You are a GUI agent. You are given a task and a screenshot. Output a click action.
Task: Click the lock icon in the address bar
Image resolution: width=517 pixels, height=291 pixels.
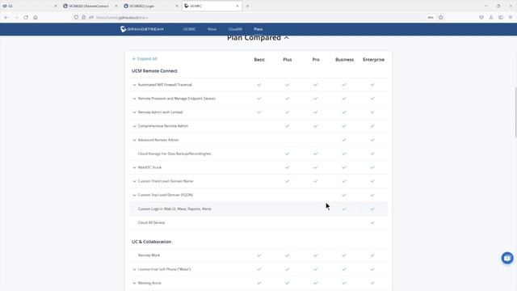[84, 18]
